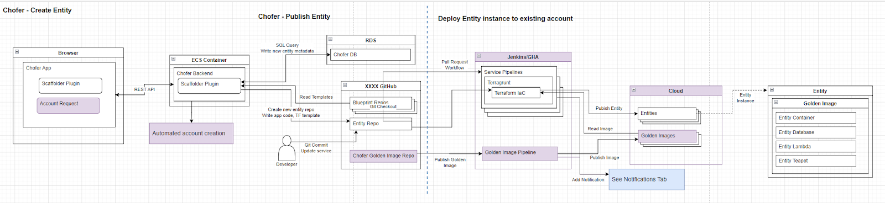Collapse the Entity container

(x=772, y=89)
